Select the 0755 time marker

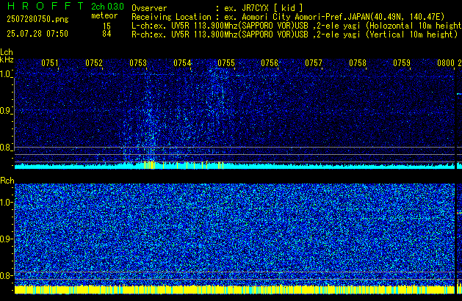tap(226, 63)
